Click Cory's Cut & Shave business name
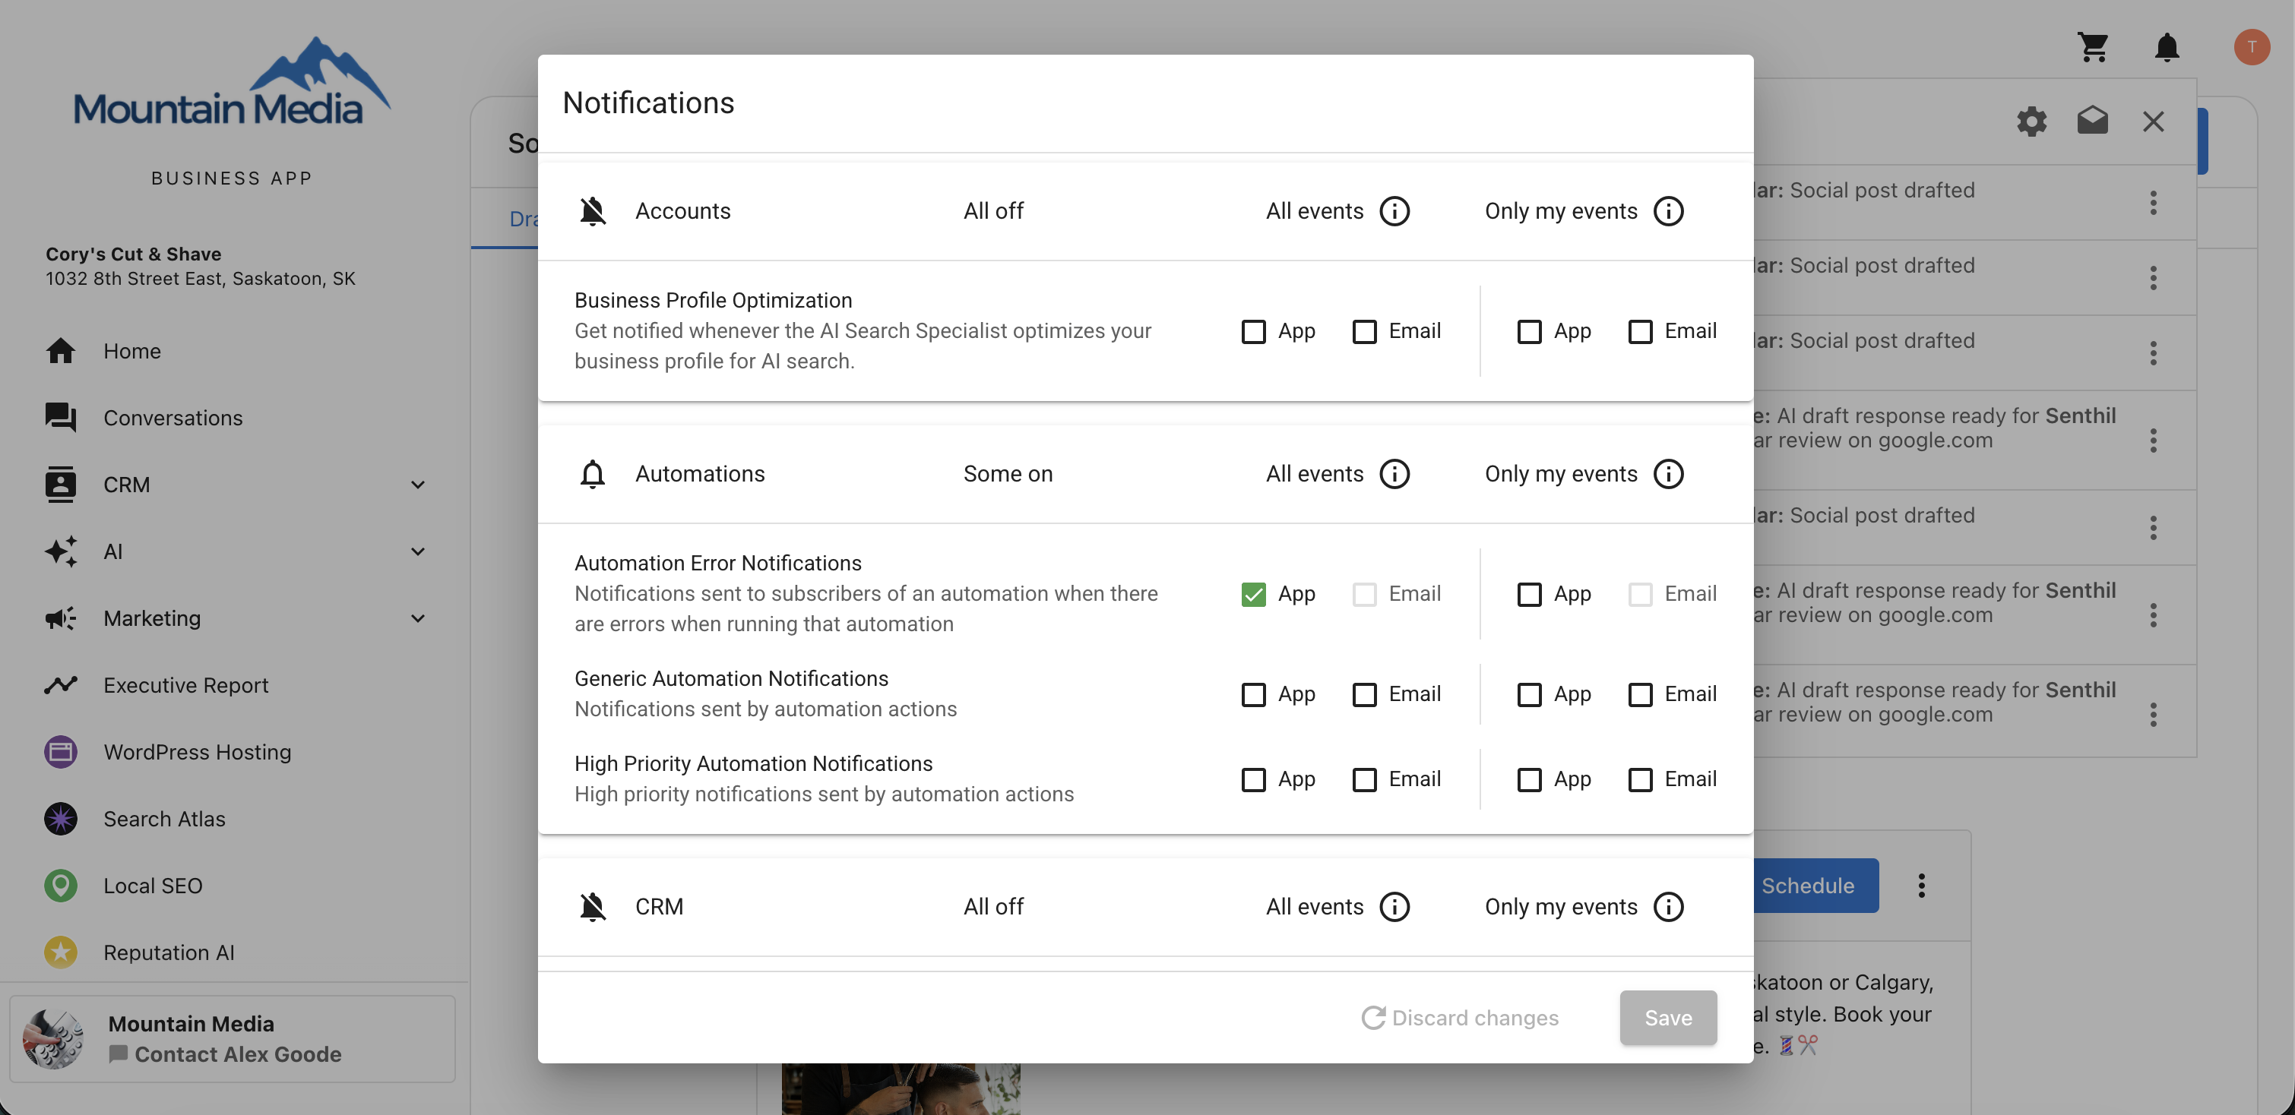The width and height of the screenshot is (2295, 1115). pos(134,254)
